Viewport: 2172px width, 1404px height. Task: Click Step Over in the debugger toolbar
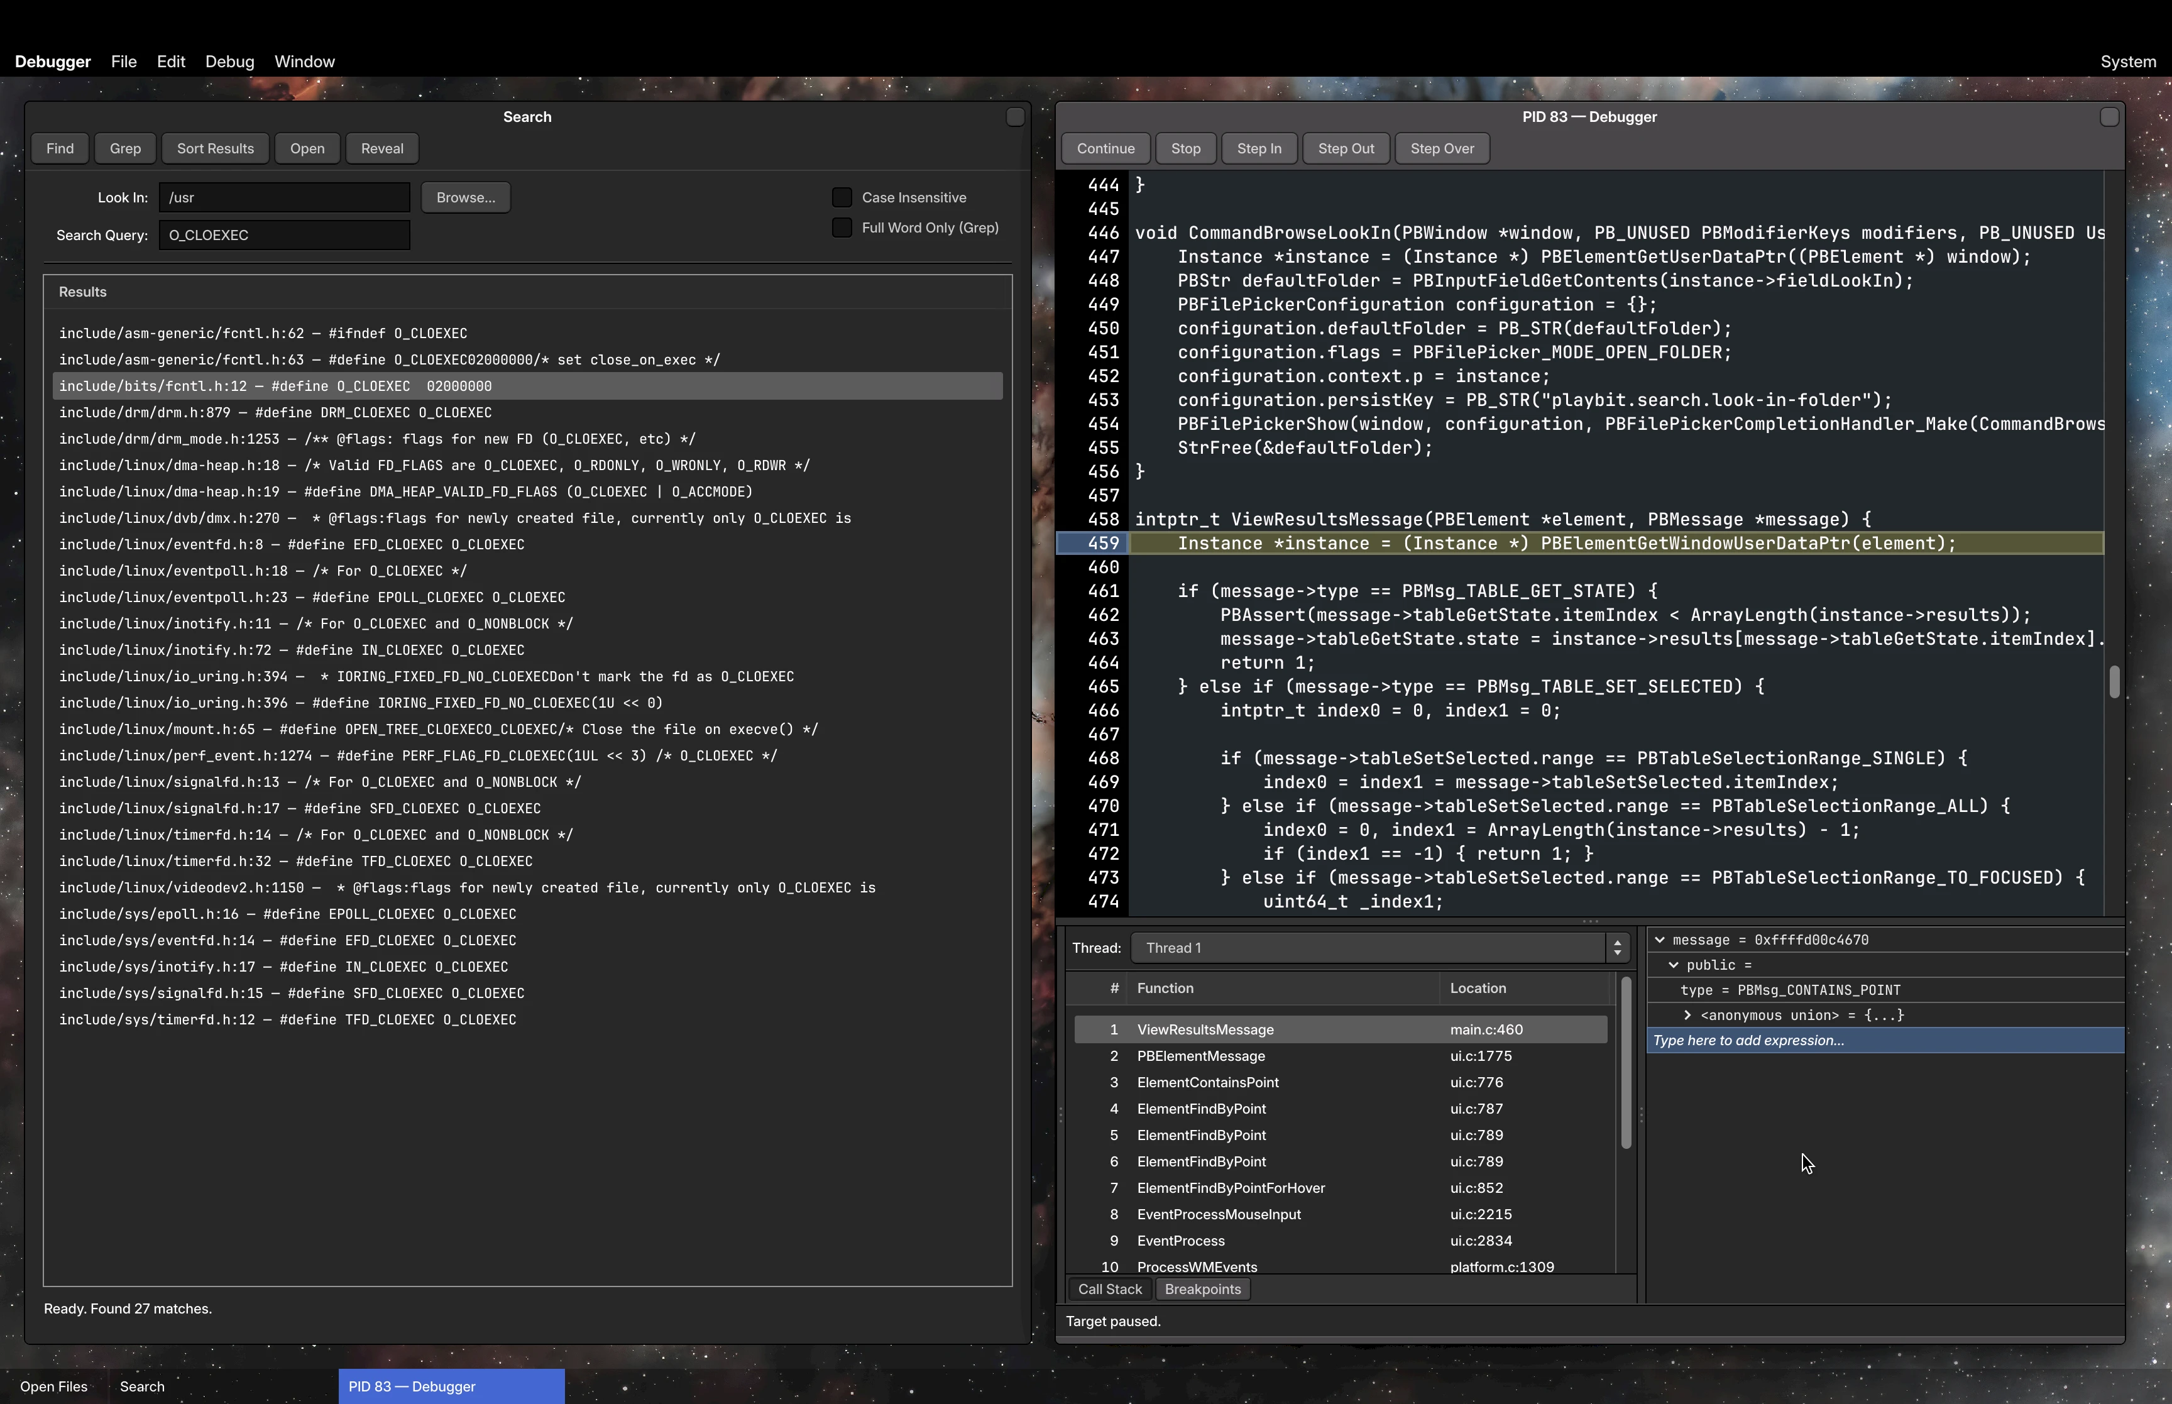tap(1442, 148)
